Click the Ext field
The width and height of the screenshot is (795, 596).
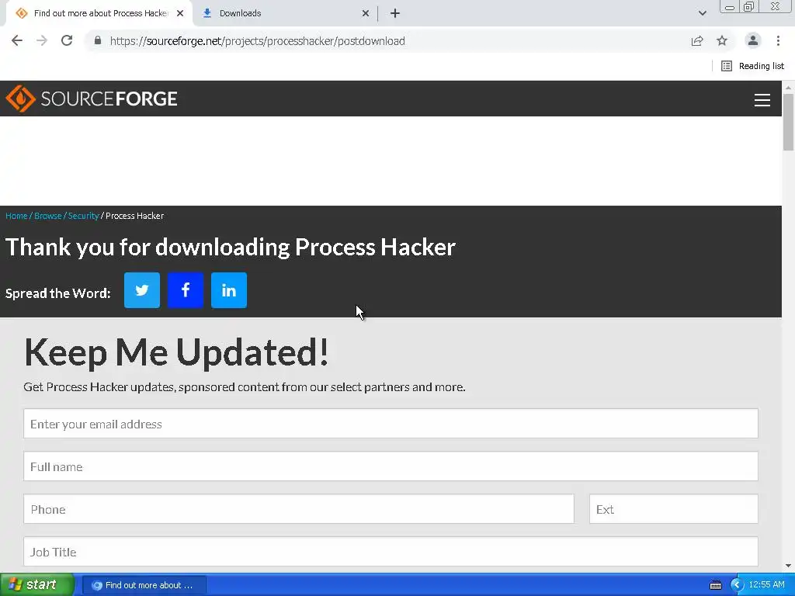(673, 509)
